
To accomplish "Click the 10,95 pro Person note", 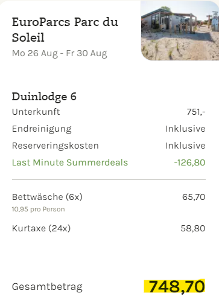I will point(38,209).
